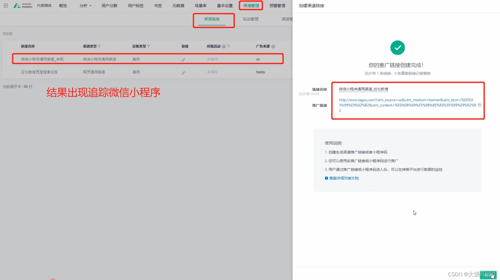
Task: Go to 概览 in top navigation
Action: pyautogui.click(x=63, y=6)
